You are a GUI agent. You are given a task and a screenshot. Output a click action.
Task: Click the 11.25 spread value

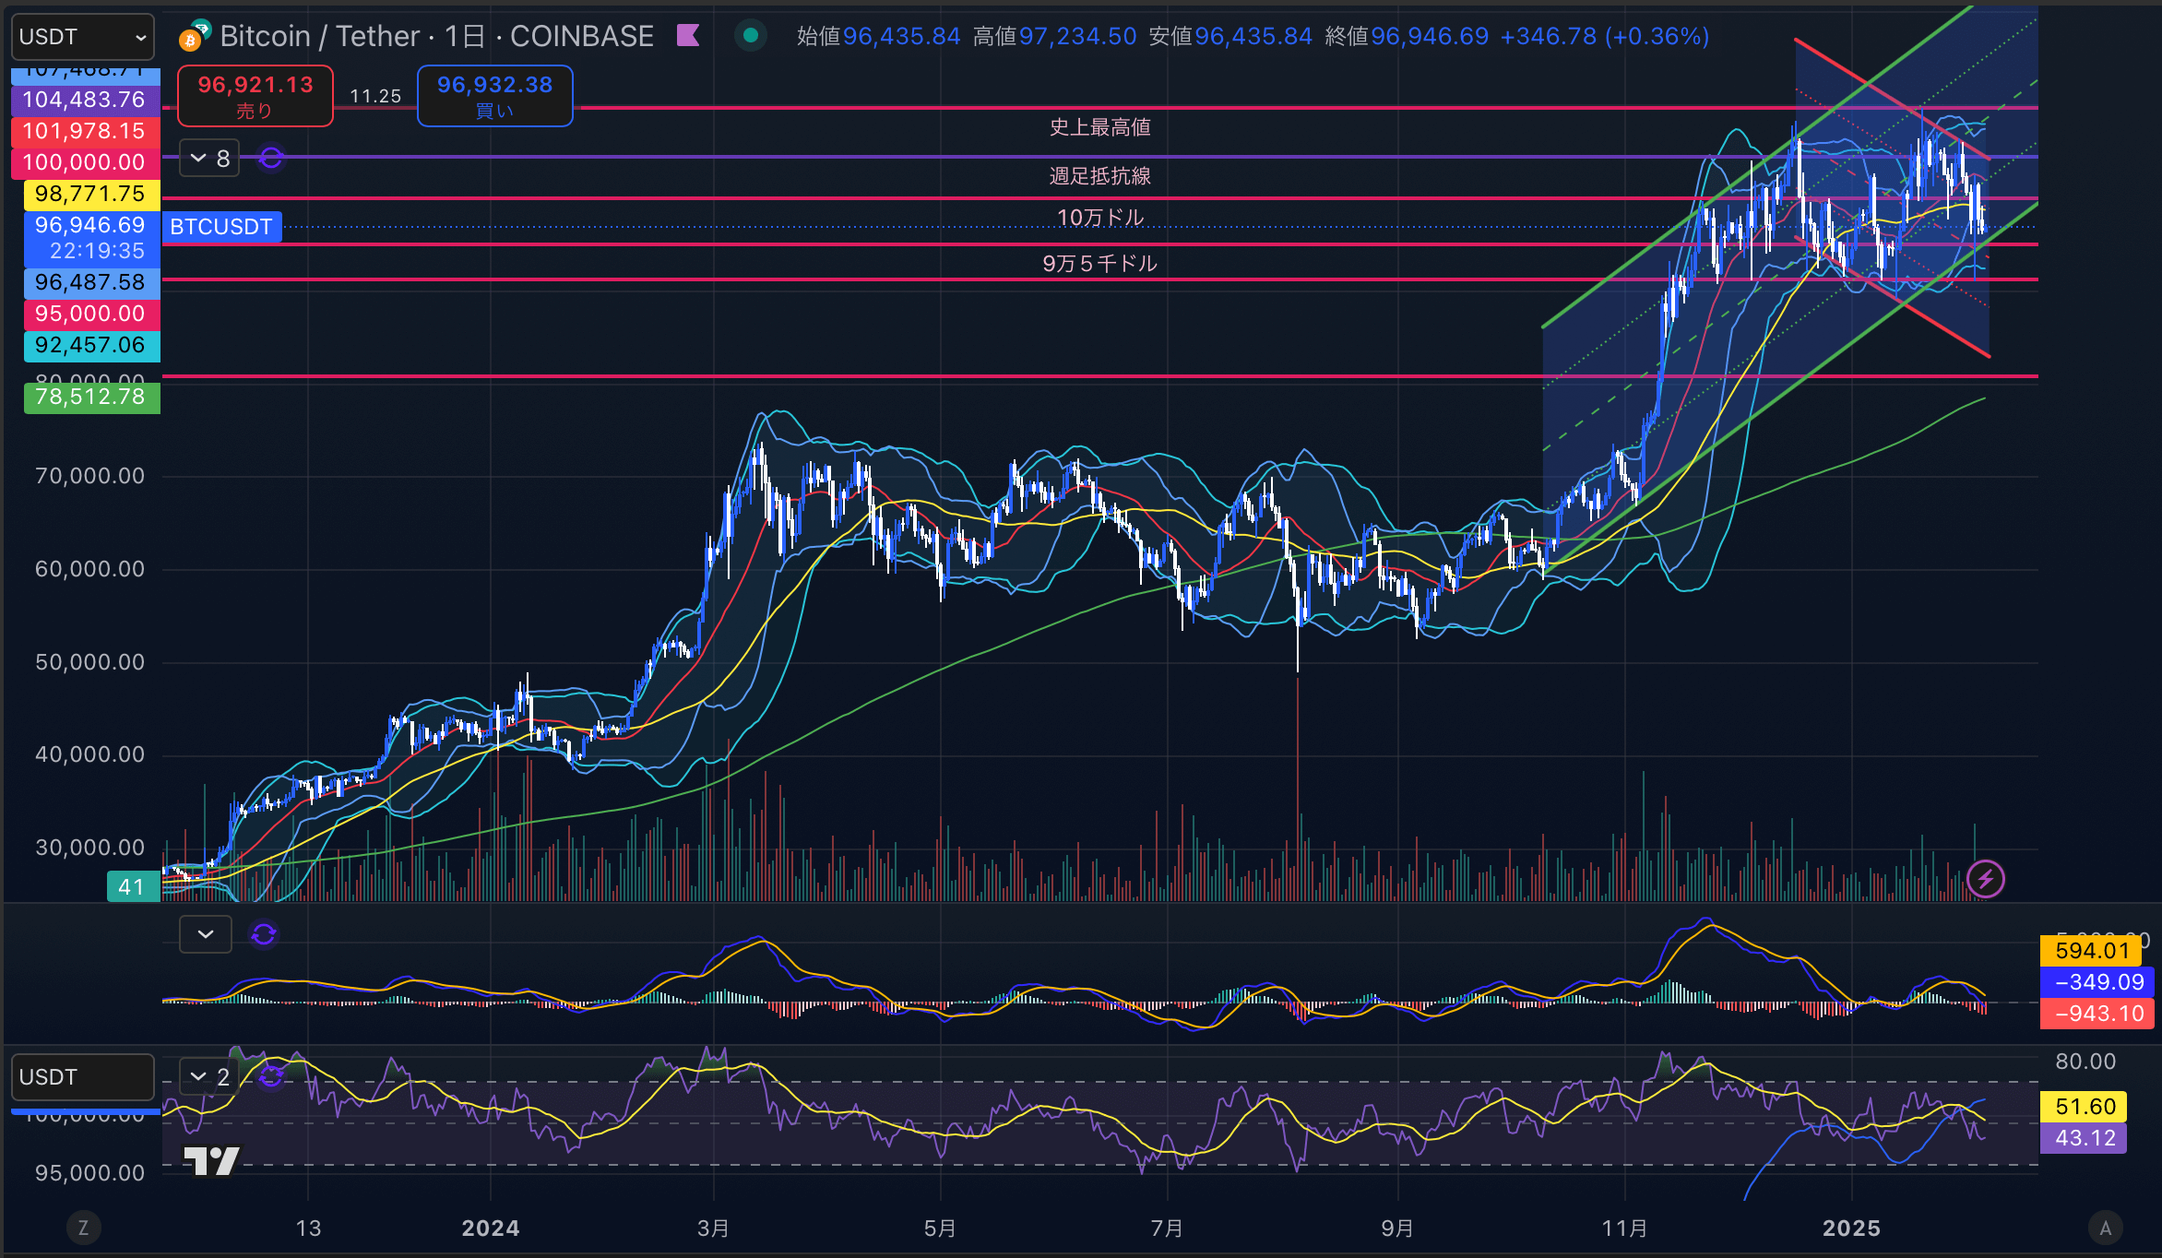tap(375, 96)
